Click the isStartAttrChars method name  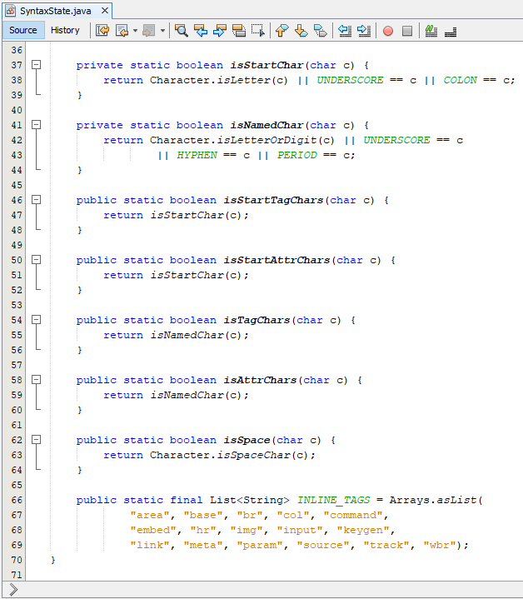276,260
